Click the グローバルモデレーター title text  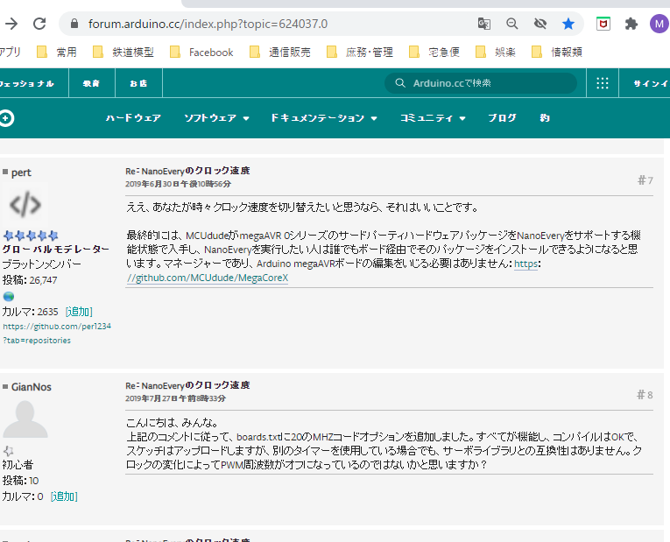click(x=55, y=249)
